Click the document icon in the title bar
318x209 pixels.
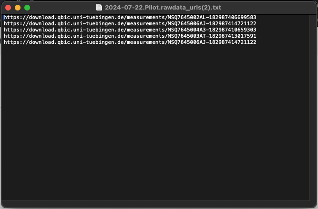click(99, 8)
